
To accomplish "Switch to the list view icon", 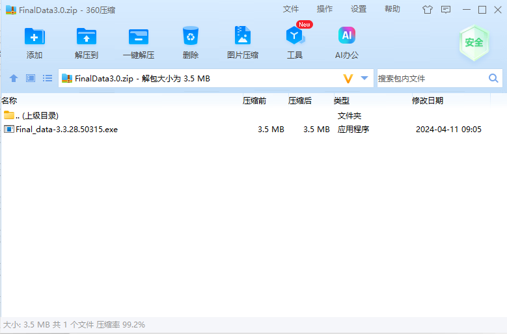I will click(x=48, y=78).
